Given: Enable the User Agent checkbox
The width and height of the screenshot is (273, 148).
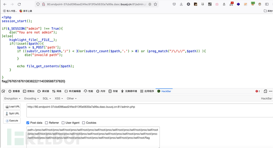Looking at the screenshot, I should (63, 123).
